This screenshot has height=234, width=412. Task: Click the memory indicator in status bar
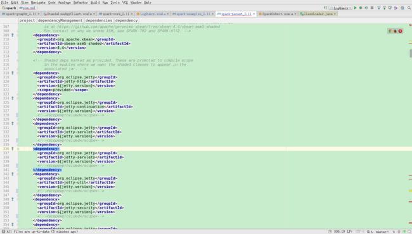tap(404, 231)
